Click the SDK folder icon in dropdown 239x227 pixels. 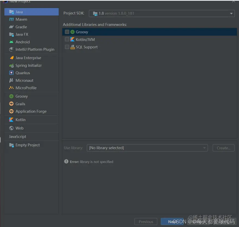(x=95, y=14)
